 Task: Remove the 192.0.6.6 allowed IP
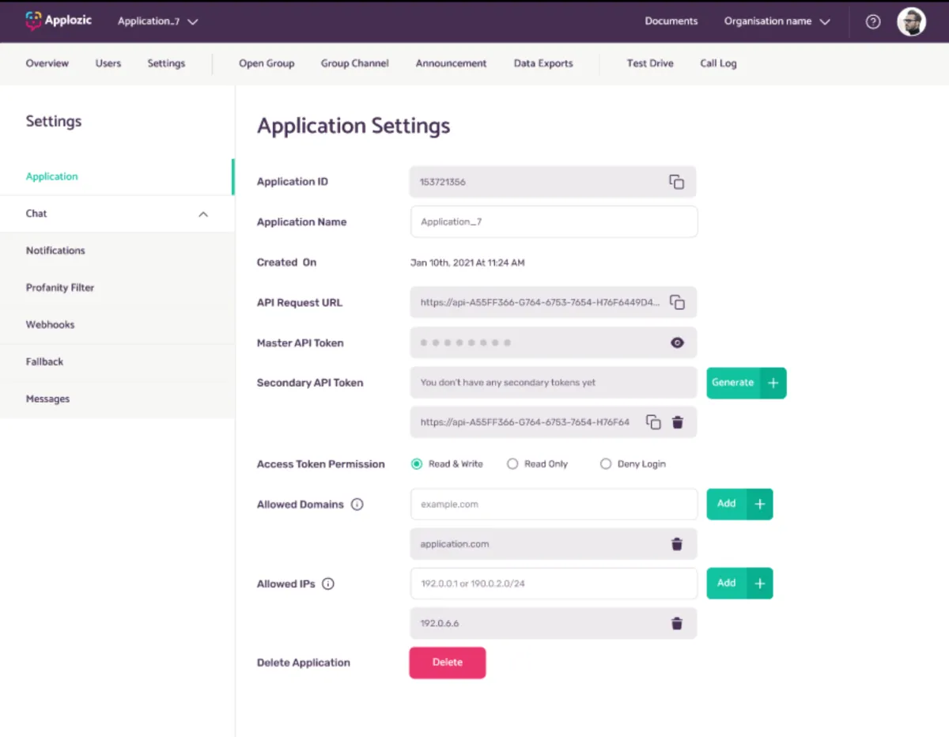coord(677,623)
